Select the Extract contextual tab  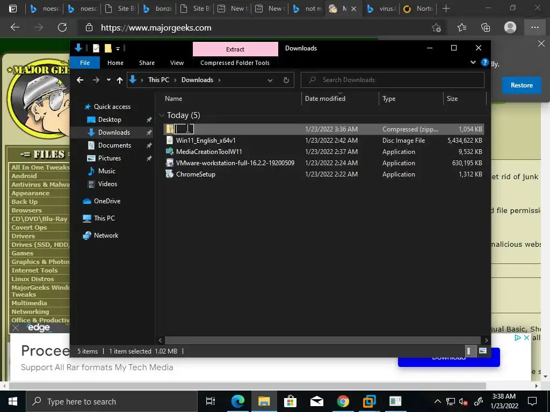pyautogui.click(x=235, y=49)
